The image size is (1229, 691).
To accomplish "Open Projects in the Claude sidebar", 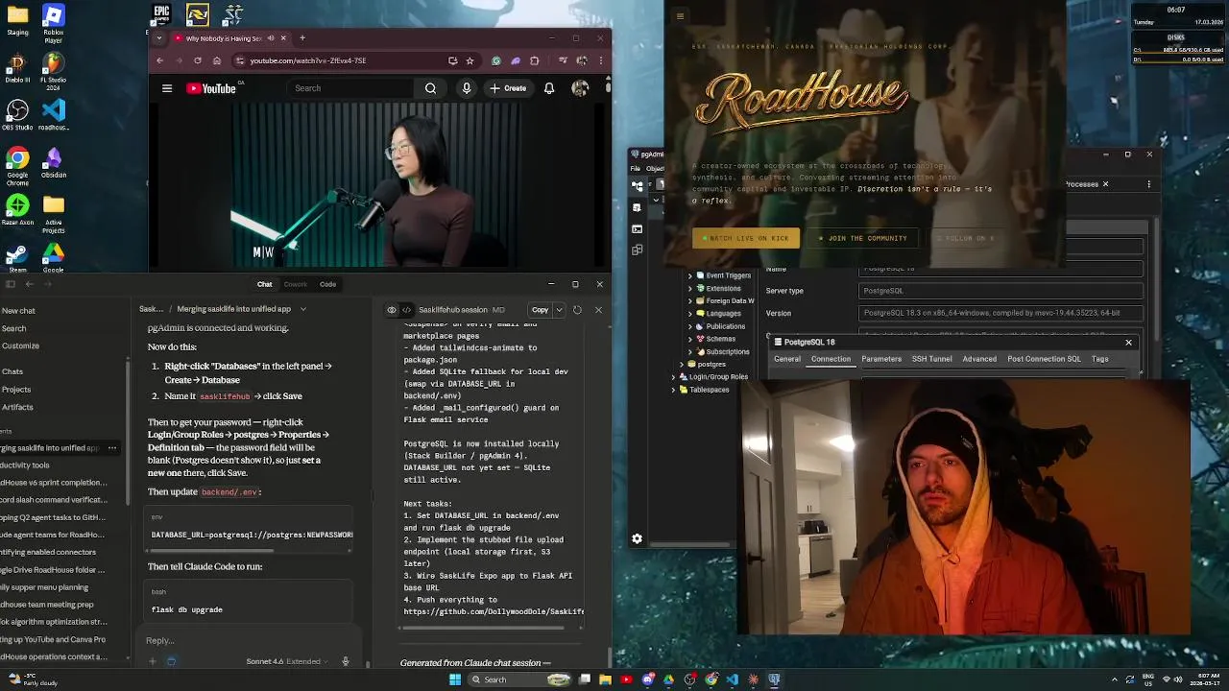I will [x=16, y=390].
